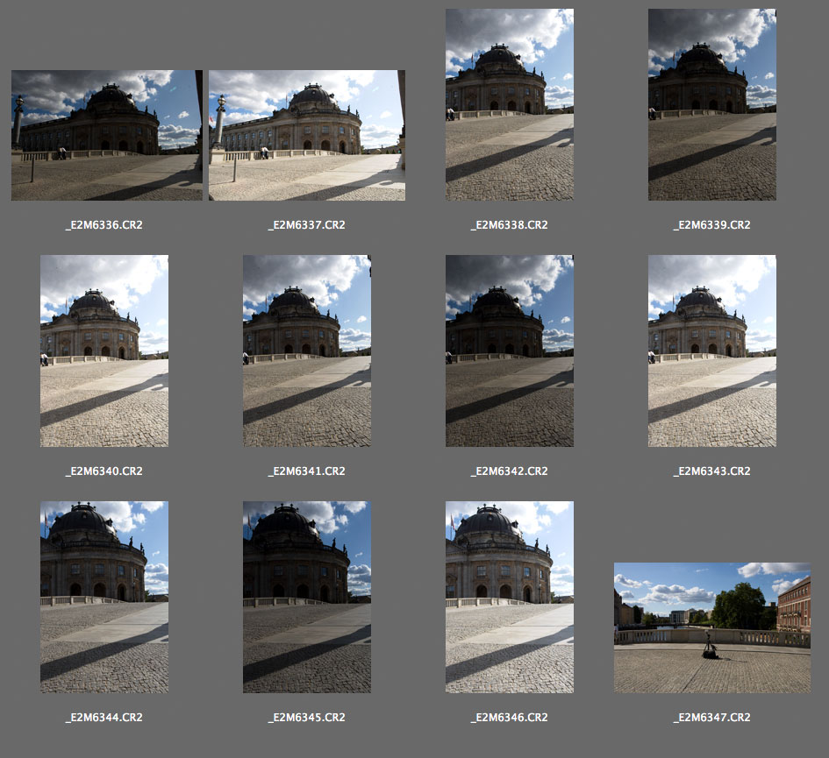Click the _E2M6344.CR2 photo thumbnail
829x758 pixels.
pos(104,597)
